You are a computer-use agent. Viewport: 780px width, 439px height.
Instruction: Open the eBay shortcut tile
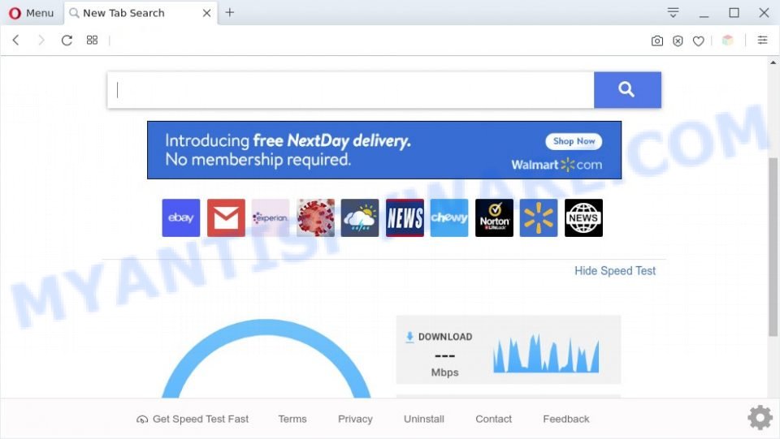click(x=181, y=218)
